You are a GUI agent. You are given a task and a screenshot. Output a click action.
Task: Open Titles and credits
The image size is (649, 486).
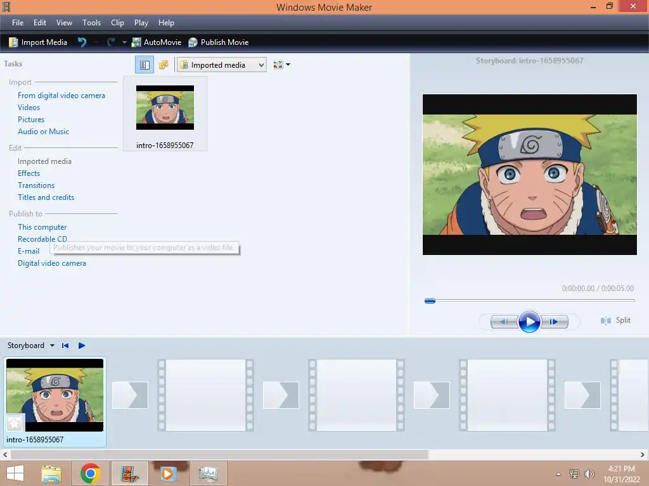[x=46, y=197]
